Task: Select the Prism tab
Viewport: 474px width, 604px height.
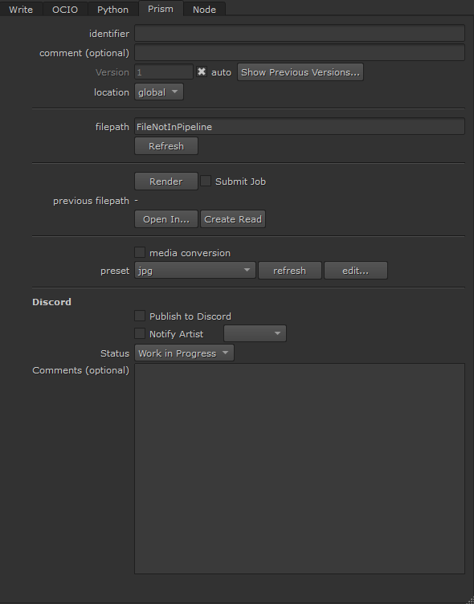Action: [161, 9]
